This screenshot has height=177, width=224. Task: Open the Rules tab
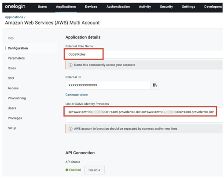coord(12,68)
